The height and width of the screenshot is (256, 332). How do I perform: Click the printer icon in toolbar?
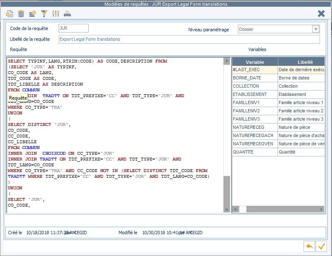pyautogui.click(x=67, y=14)
